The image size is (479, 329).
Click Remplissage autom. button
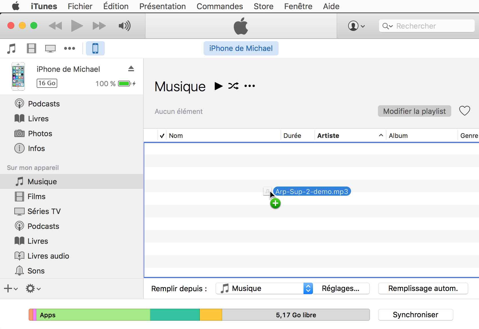423,288
